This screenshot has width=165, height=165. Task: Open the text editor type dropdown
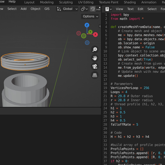click(x=108, y=9)
